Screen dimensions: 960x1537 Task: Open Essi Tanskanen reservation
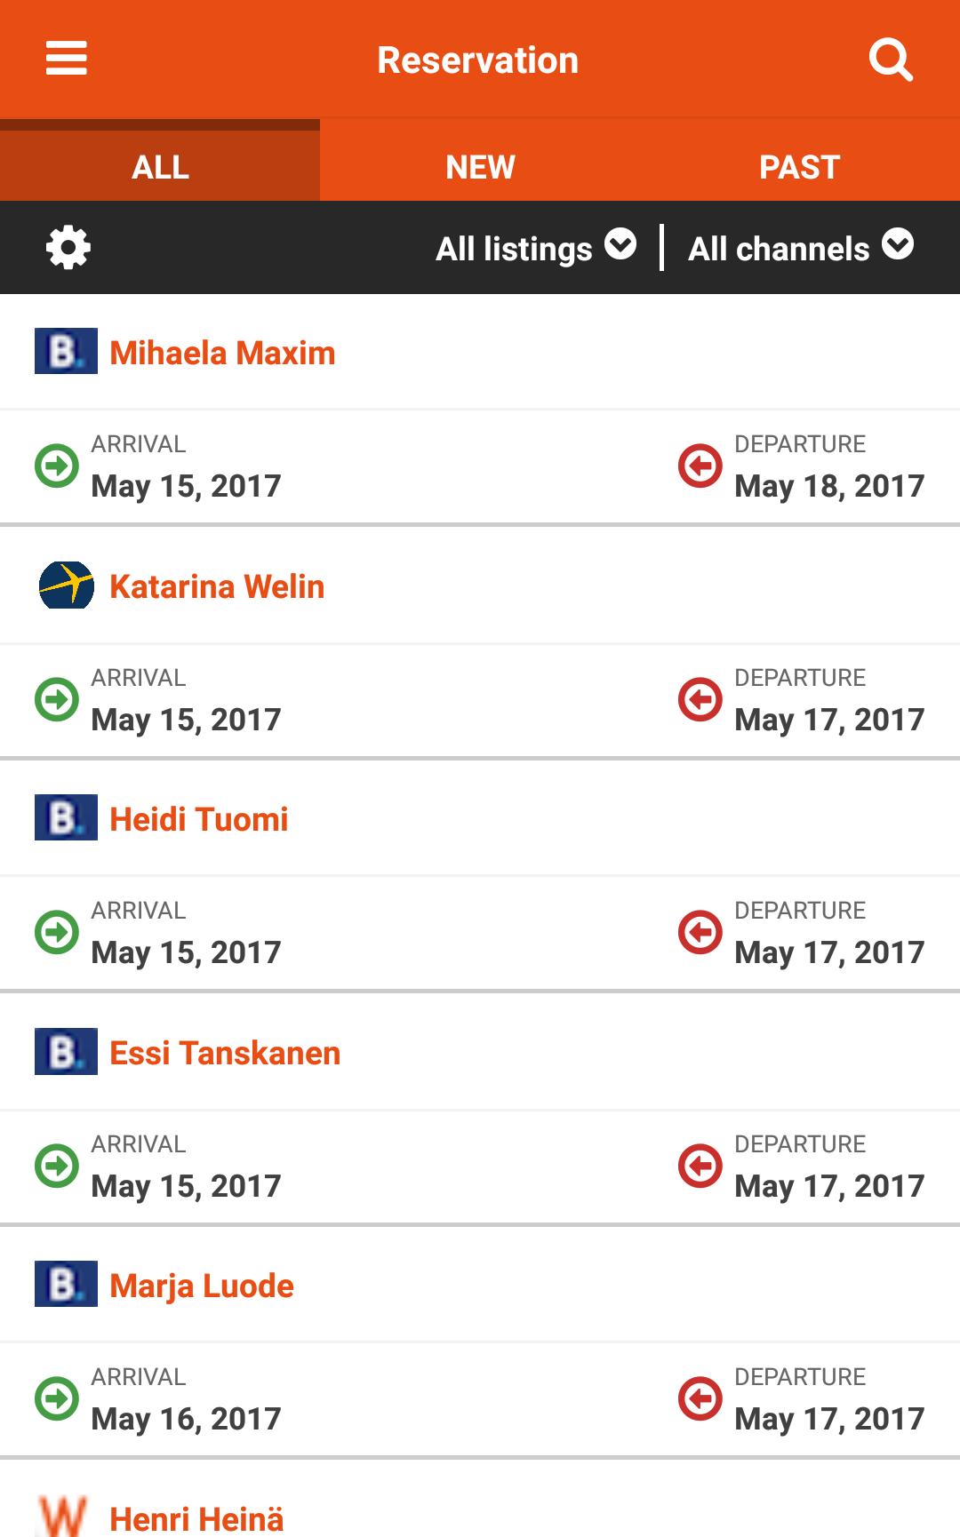(x=225, y=1053)
